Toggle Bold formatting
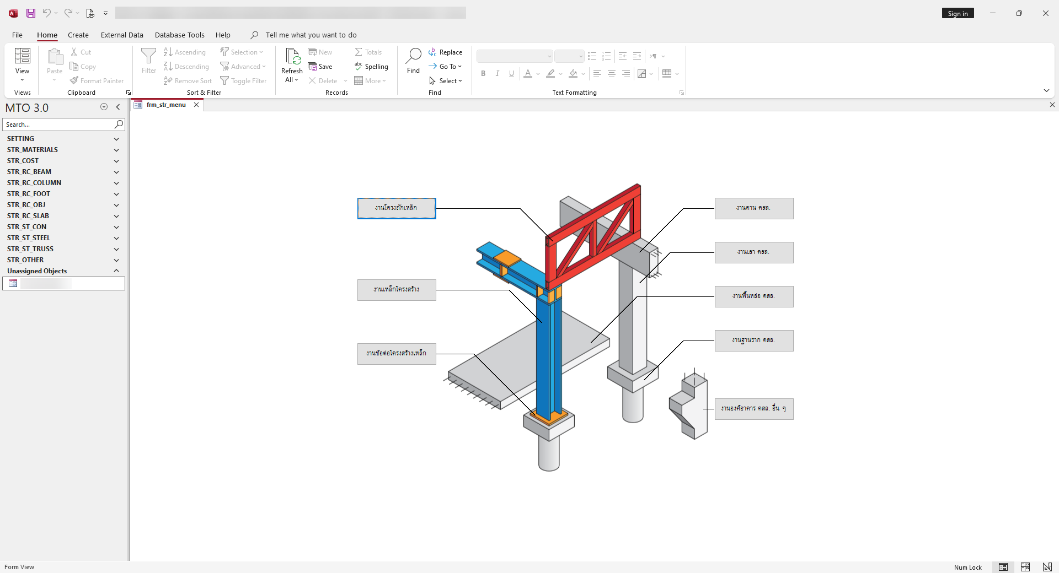Screen dimensions: 1059x573 (x=483, y=73)
